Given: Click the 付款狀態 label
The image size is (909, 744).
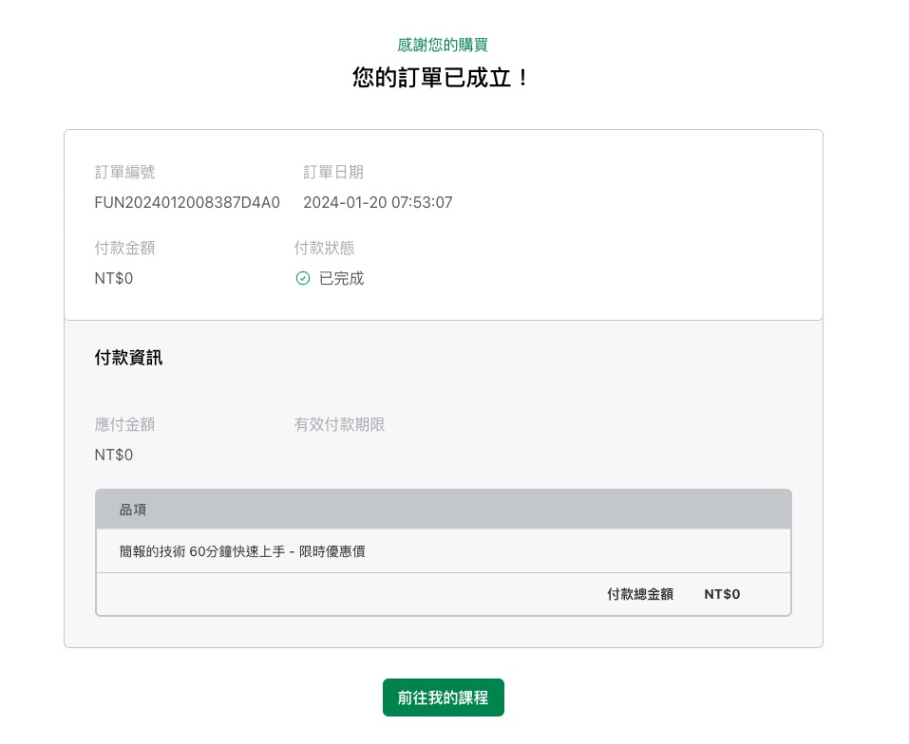Looking at the screenshot, I should 324,248.
